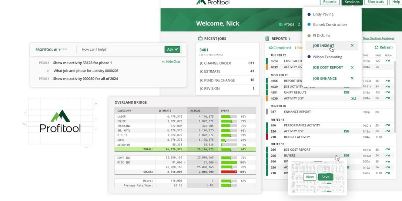The height and width of the screenshot is (201, 402).
Task: Select chat message about activity 000030
Action: [x=85, y=79]
